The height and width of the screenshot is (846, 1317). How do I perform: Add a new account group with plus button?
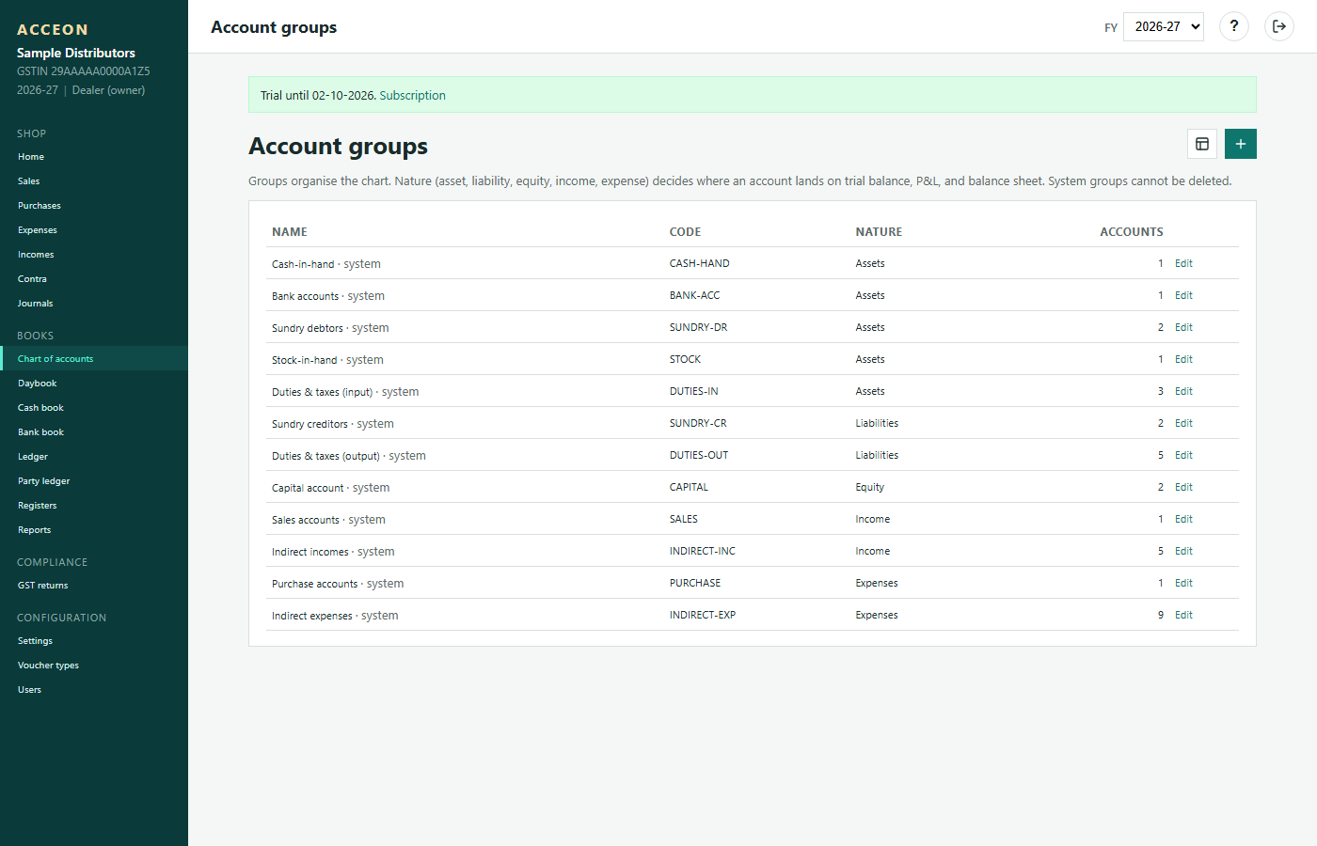pyautogui.click(x=1241, y=144)
